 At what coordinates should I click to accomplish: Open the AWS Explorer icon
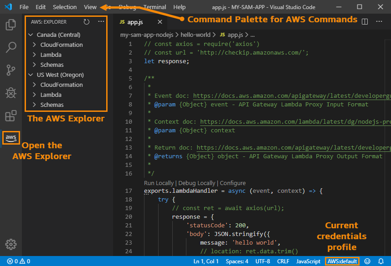pyautogui.click(x=11, y=138)
